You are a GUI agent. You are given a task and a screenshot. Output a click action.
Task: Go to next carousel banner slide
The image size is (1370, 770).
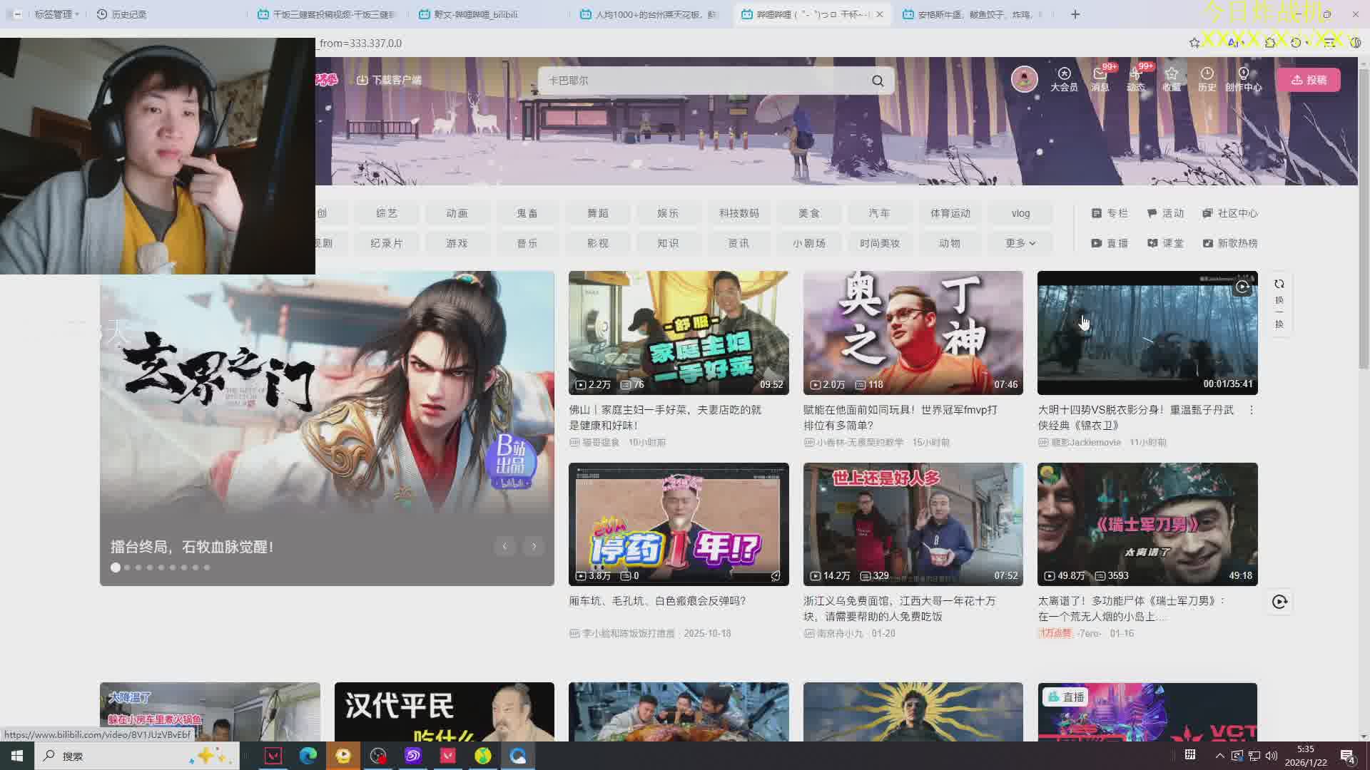[534, 546]
